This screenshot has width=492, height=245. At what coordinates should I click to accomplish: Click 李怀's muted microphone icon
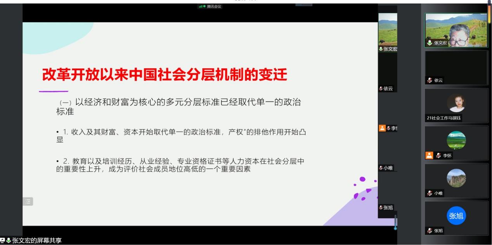438,156
